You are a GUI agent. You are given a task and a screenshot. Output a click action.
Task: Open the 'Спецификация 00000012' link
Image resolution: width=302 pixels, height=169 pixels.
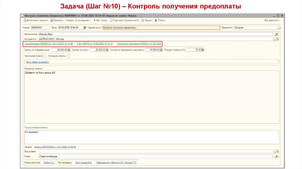(49, 44)
